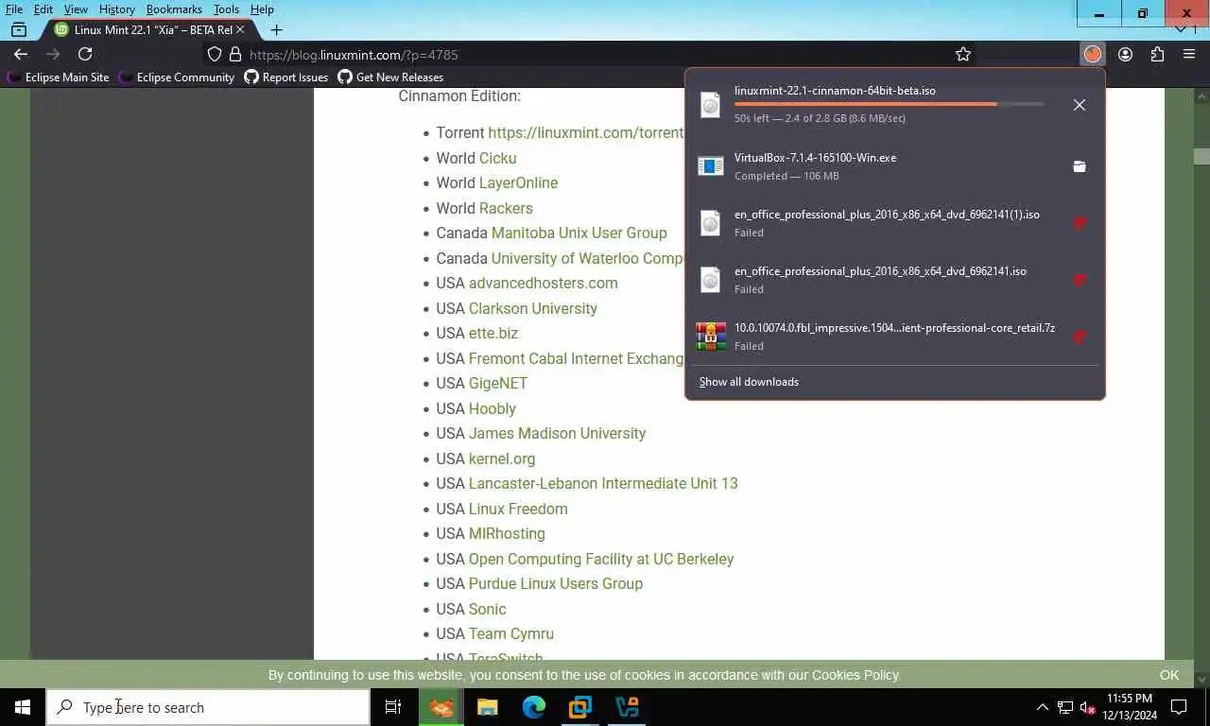Open the Firefox View button
Screen dimensions: 1210x726
point(19,29)
